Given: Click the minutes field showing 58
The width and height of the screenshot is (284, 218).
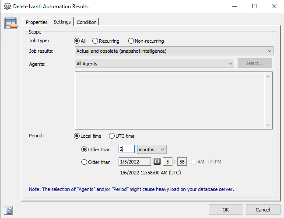Looking at the screenshot, I should click(x=182, y=162).
